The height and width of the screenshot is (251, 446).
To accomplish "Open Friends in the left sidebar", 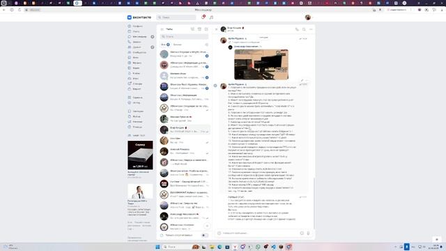I will pos(135,47).
